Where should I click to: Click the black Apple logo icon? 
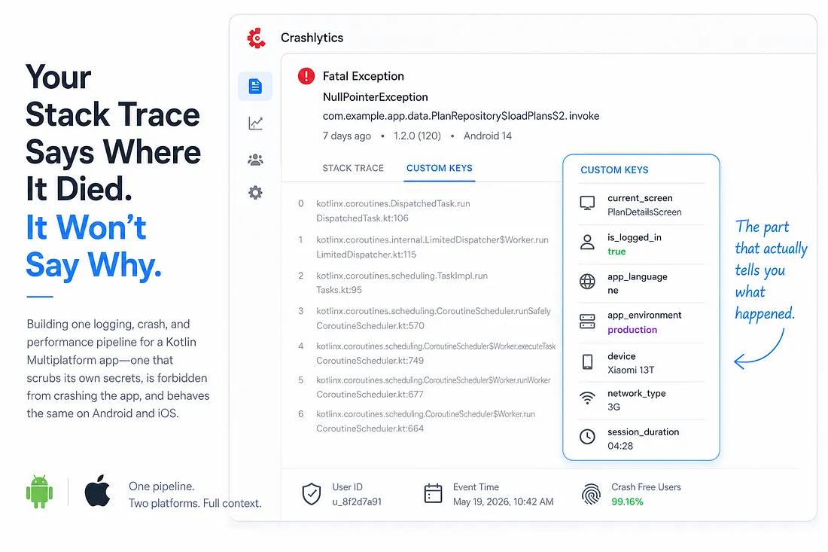tap(98, 491)
